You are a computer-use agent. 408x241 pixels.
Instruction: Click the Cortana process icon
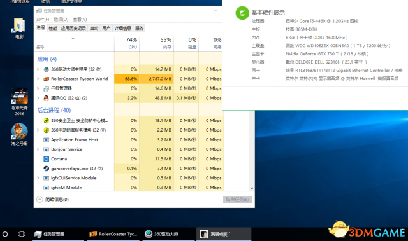point(47,159)
